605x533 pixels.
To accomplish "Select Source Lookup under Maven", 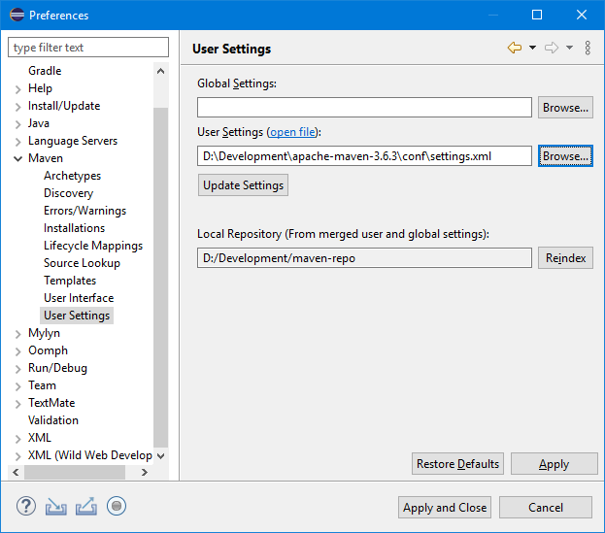I will click(82, 263).
